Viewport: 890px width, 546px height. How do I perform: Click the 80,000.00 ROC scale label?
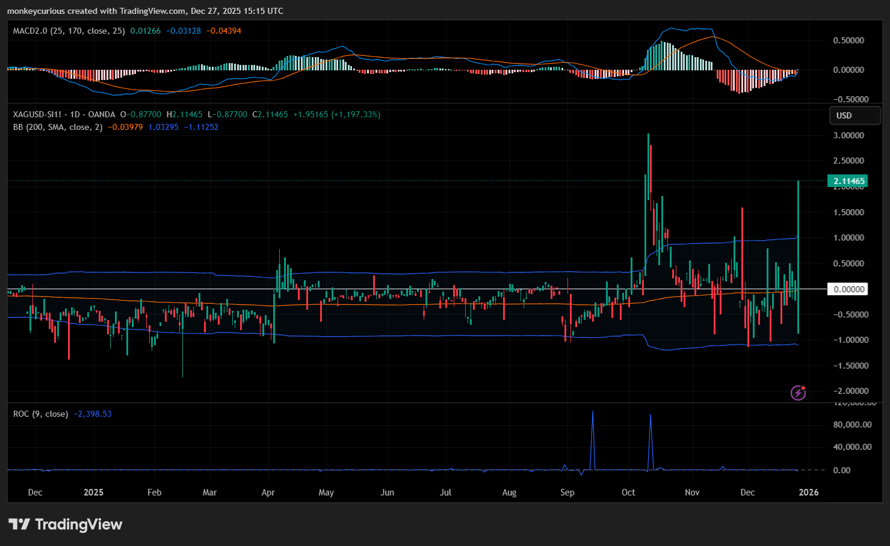[x=852, y=425]
